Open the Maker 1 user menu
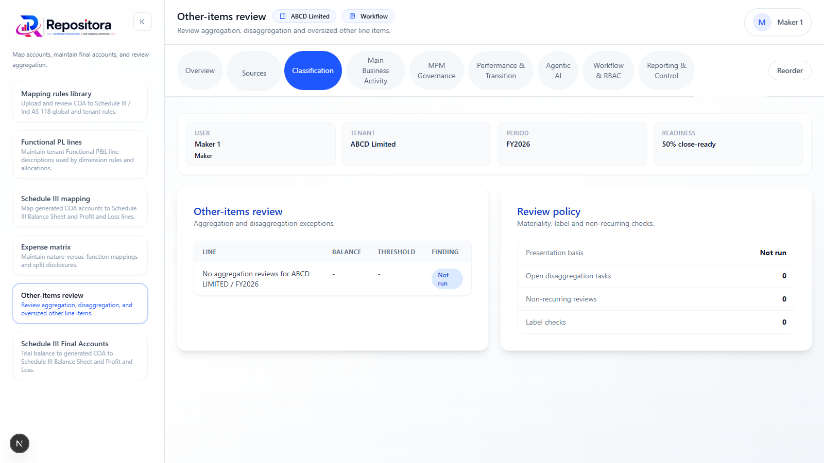824x463 pixels. click(778, 22)
